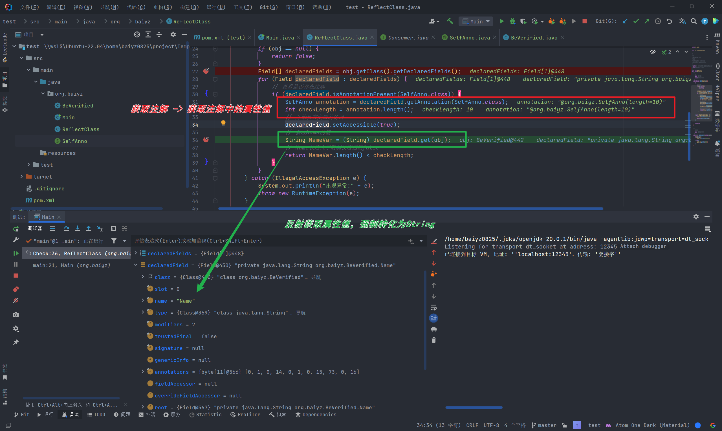Screen dimensions: 722x431
Task: Toggle mute breakpoints icon
Action: point(16,300)
